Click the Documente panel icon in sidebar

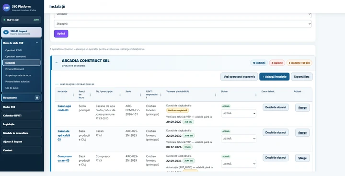coord(37,97)
